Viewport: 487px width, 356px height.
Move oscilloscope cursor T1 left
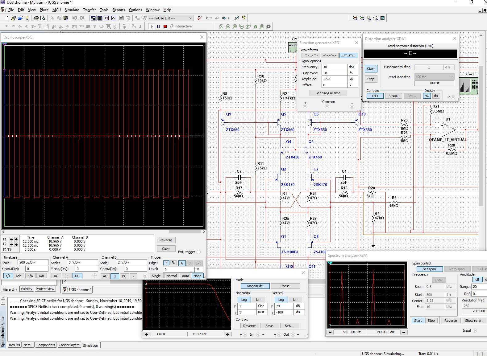(x=11, y=239)
